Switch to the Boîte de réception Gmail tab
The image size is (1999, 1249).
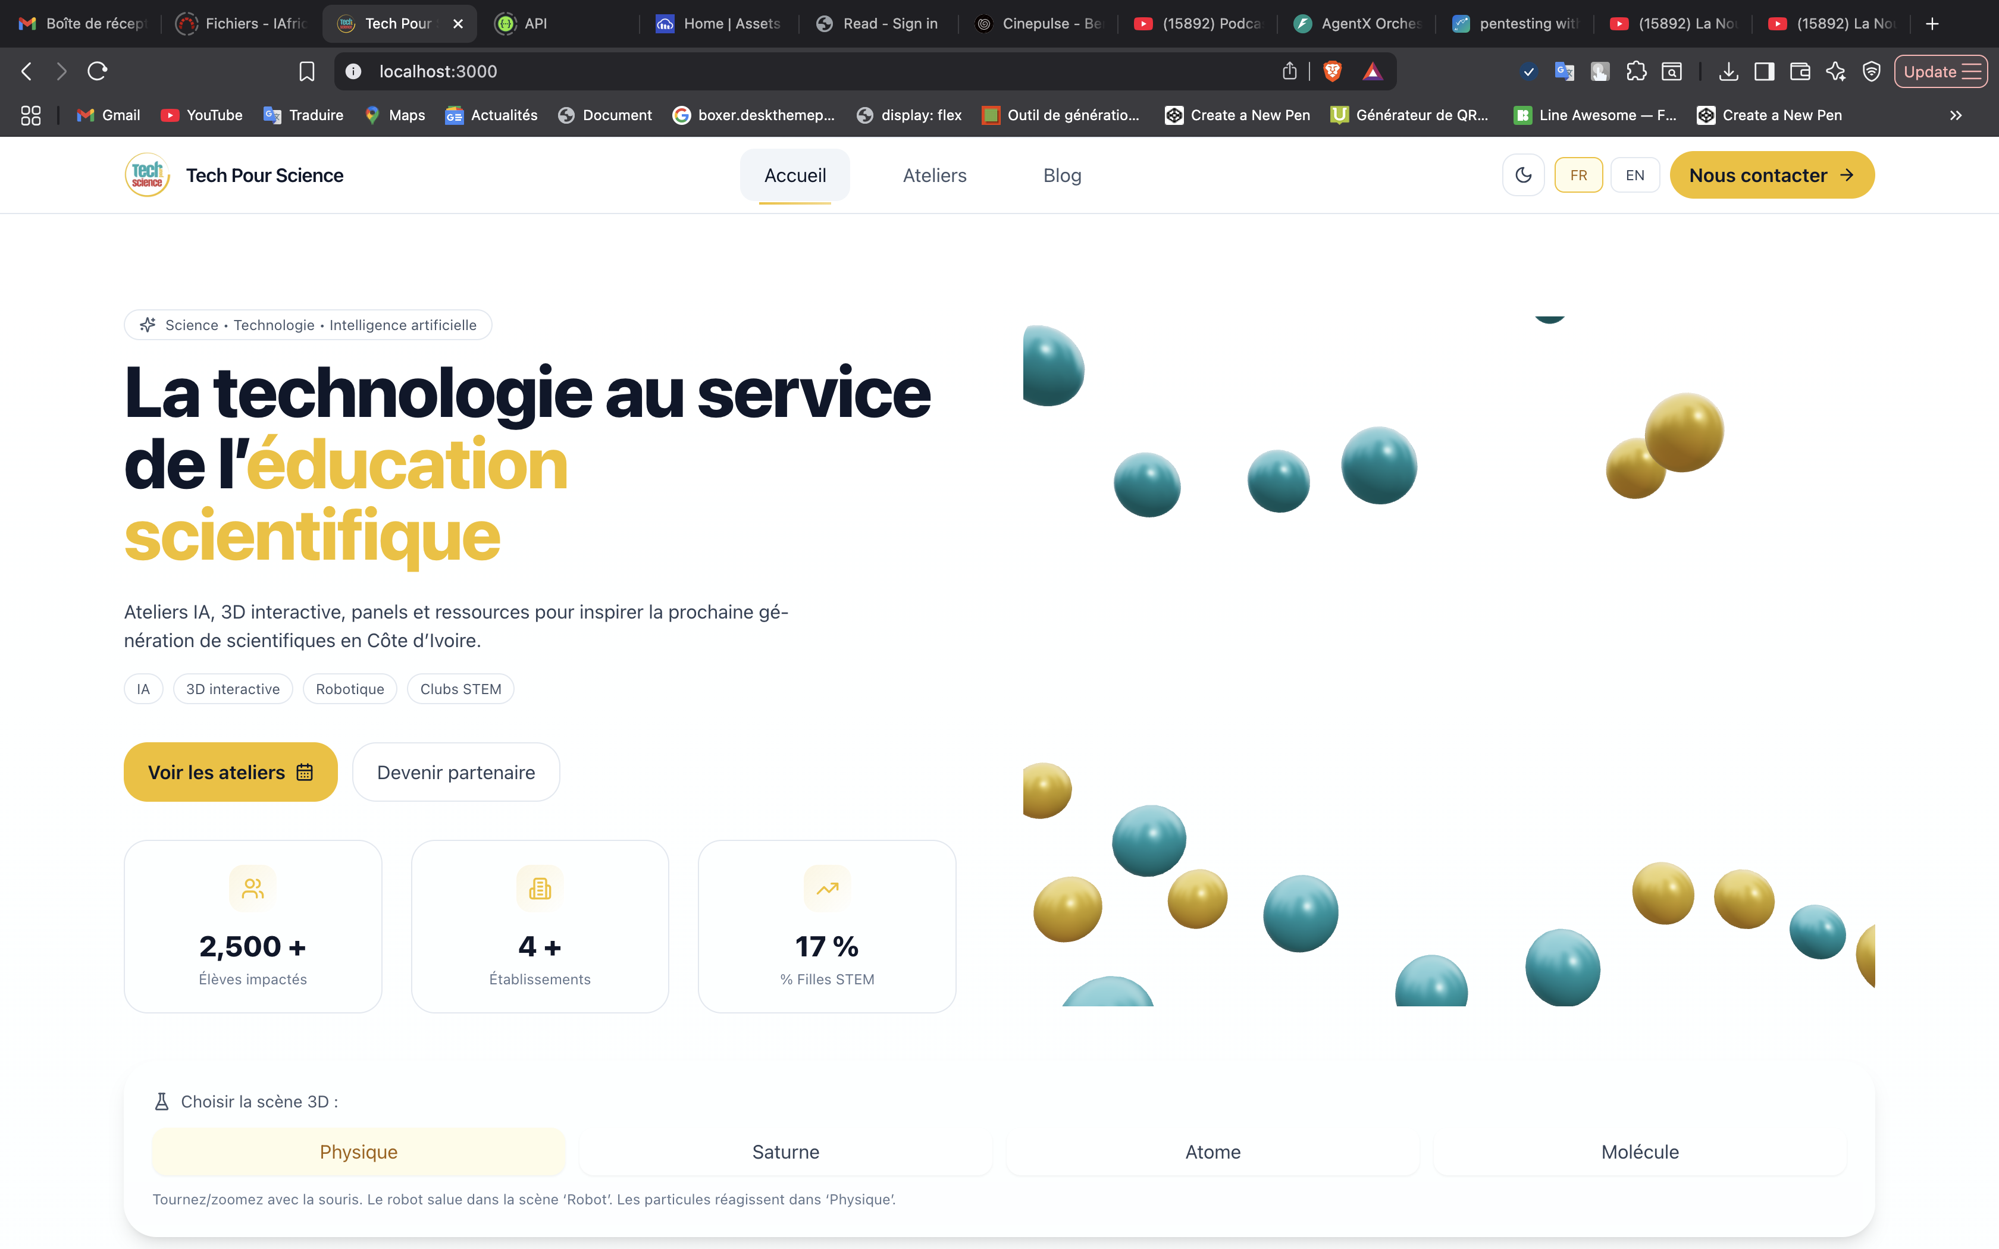83,23
